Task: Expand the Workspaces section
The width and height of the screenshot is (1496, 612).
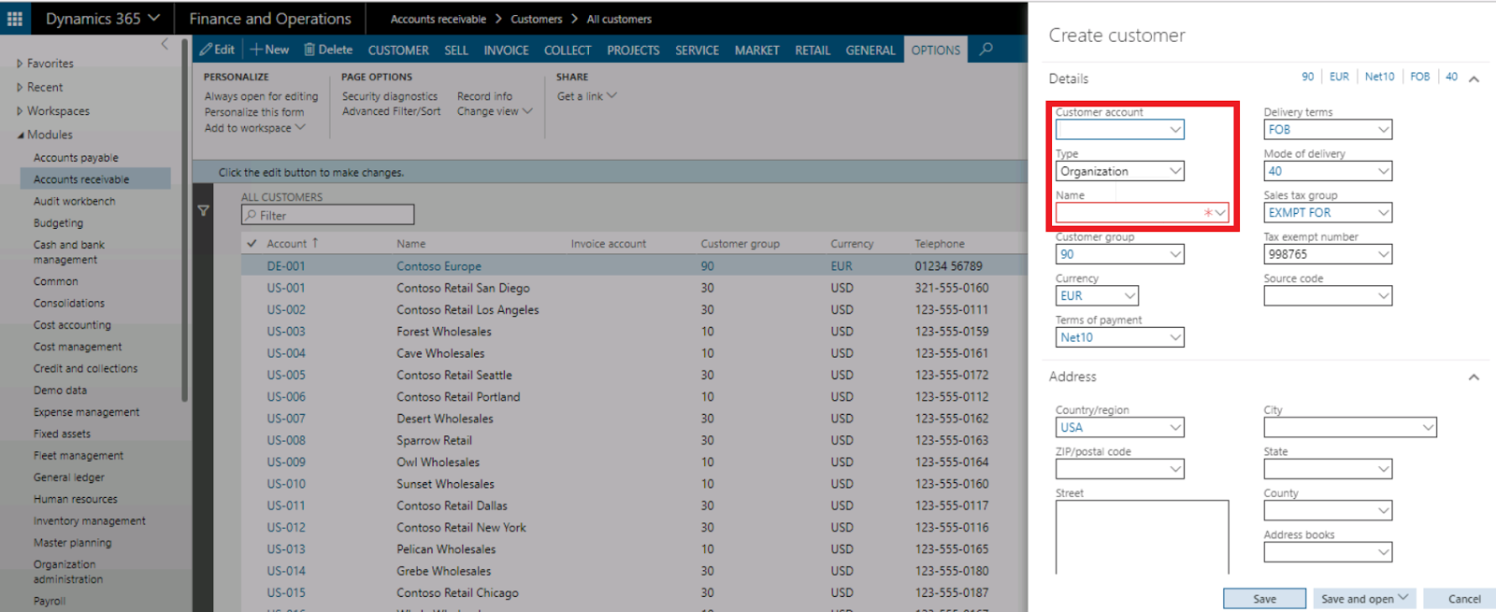Action: tap(52, 111)
